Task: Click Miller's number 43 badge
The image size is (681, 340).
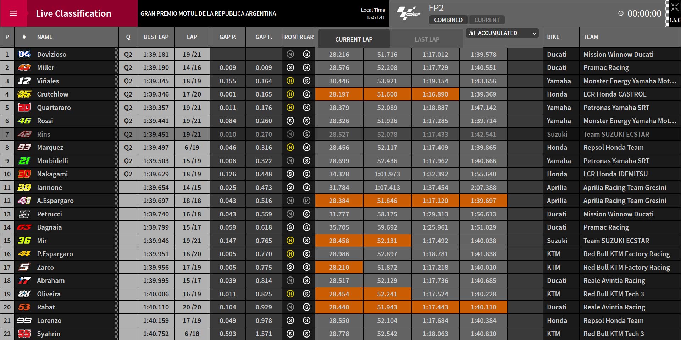Action: (x=24, y=67)
